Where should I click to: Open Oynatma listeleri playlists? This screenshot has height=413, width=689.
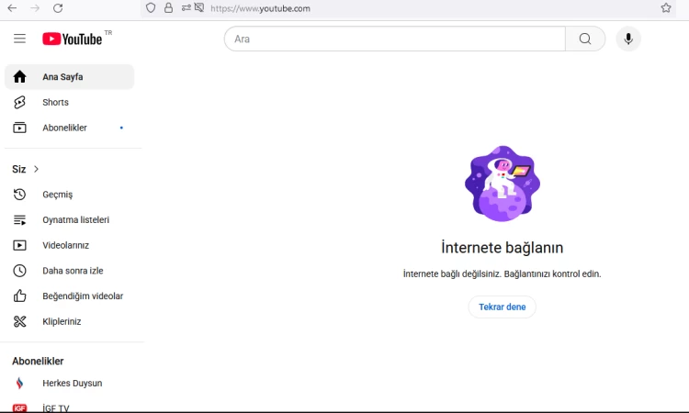75,220
